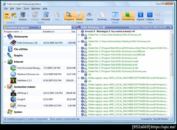Select the MWSnap 3 camera icon
Image resolution: width=177 pixels, height=130 pixels.
[x=13, y=93]
